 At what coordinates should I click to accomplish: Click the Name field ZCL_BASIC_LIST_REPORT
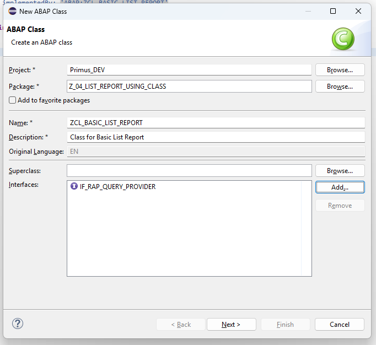pos(216,123)
